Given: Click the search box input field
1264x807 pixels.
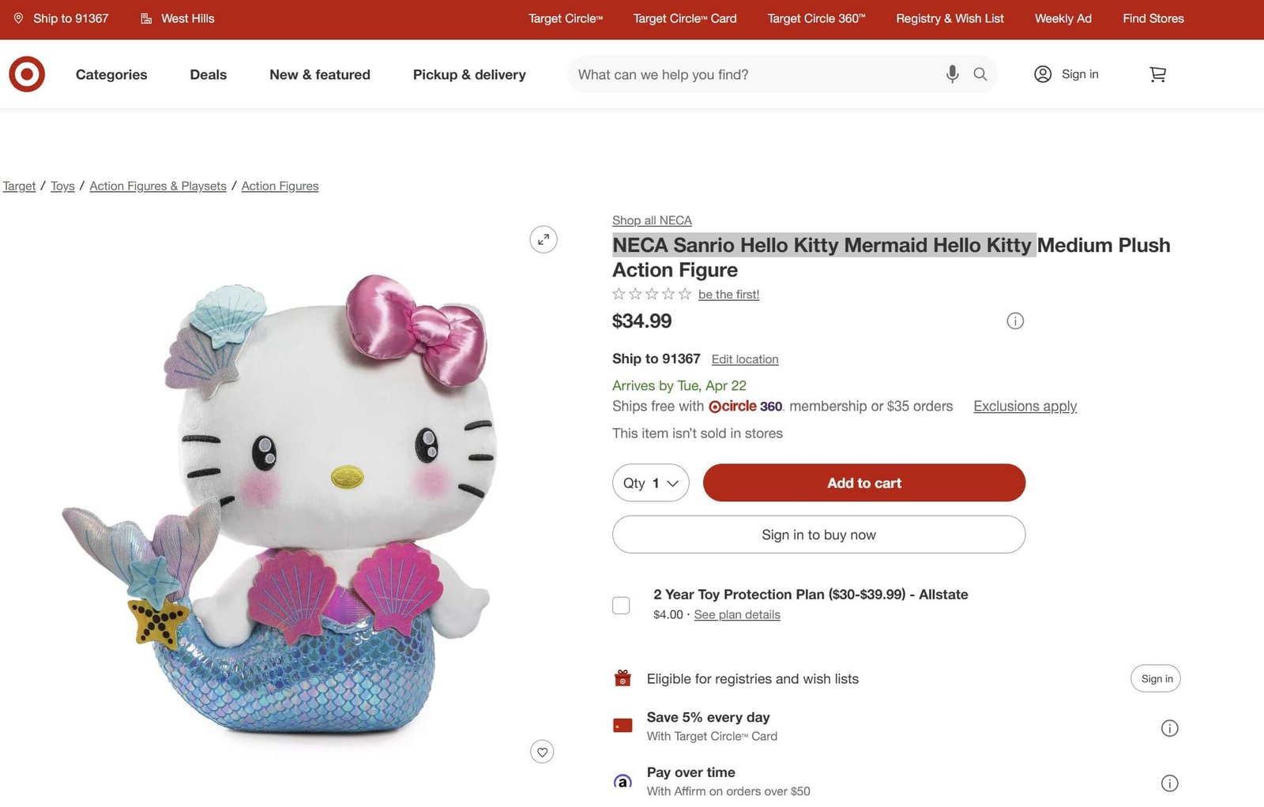Looking at the screenshot, I should (x=754, y=74).
